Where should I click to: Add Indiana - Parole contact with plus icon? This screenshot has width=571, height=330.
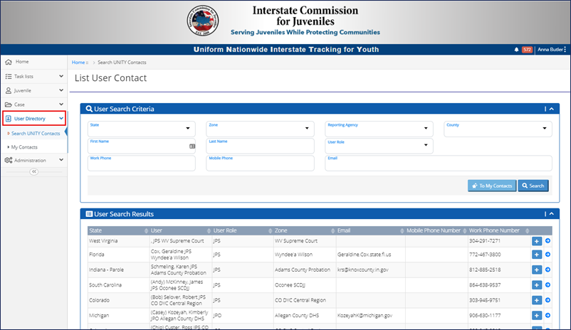pos(537,270)
